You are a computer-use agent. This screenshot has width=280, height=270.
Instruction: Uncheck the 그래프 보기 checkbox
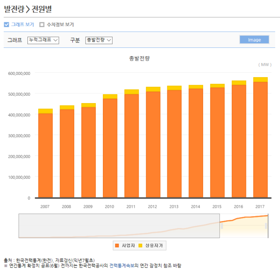tap(6, 24)
